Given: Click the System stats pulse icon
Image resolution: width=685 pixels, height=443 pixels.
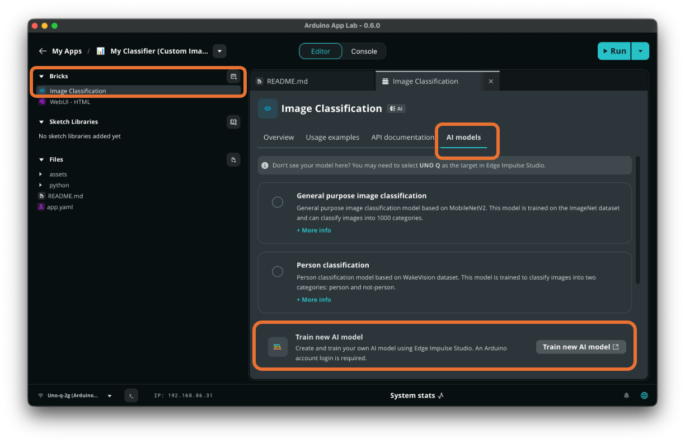Looking at the screenshot, I should click(441, 395).
